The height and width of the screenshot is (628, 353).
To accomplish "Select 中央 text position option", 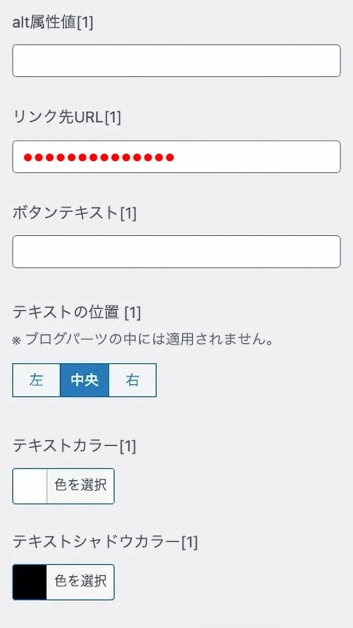I will tap(85, 380).
